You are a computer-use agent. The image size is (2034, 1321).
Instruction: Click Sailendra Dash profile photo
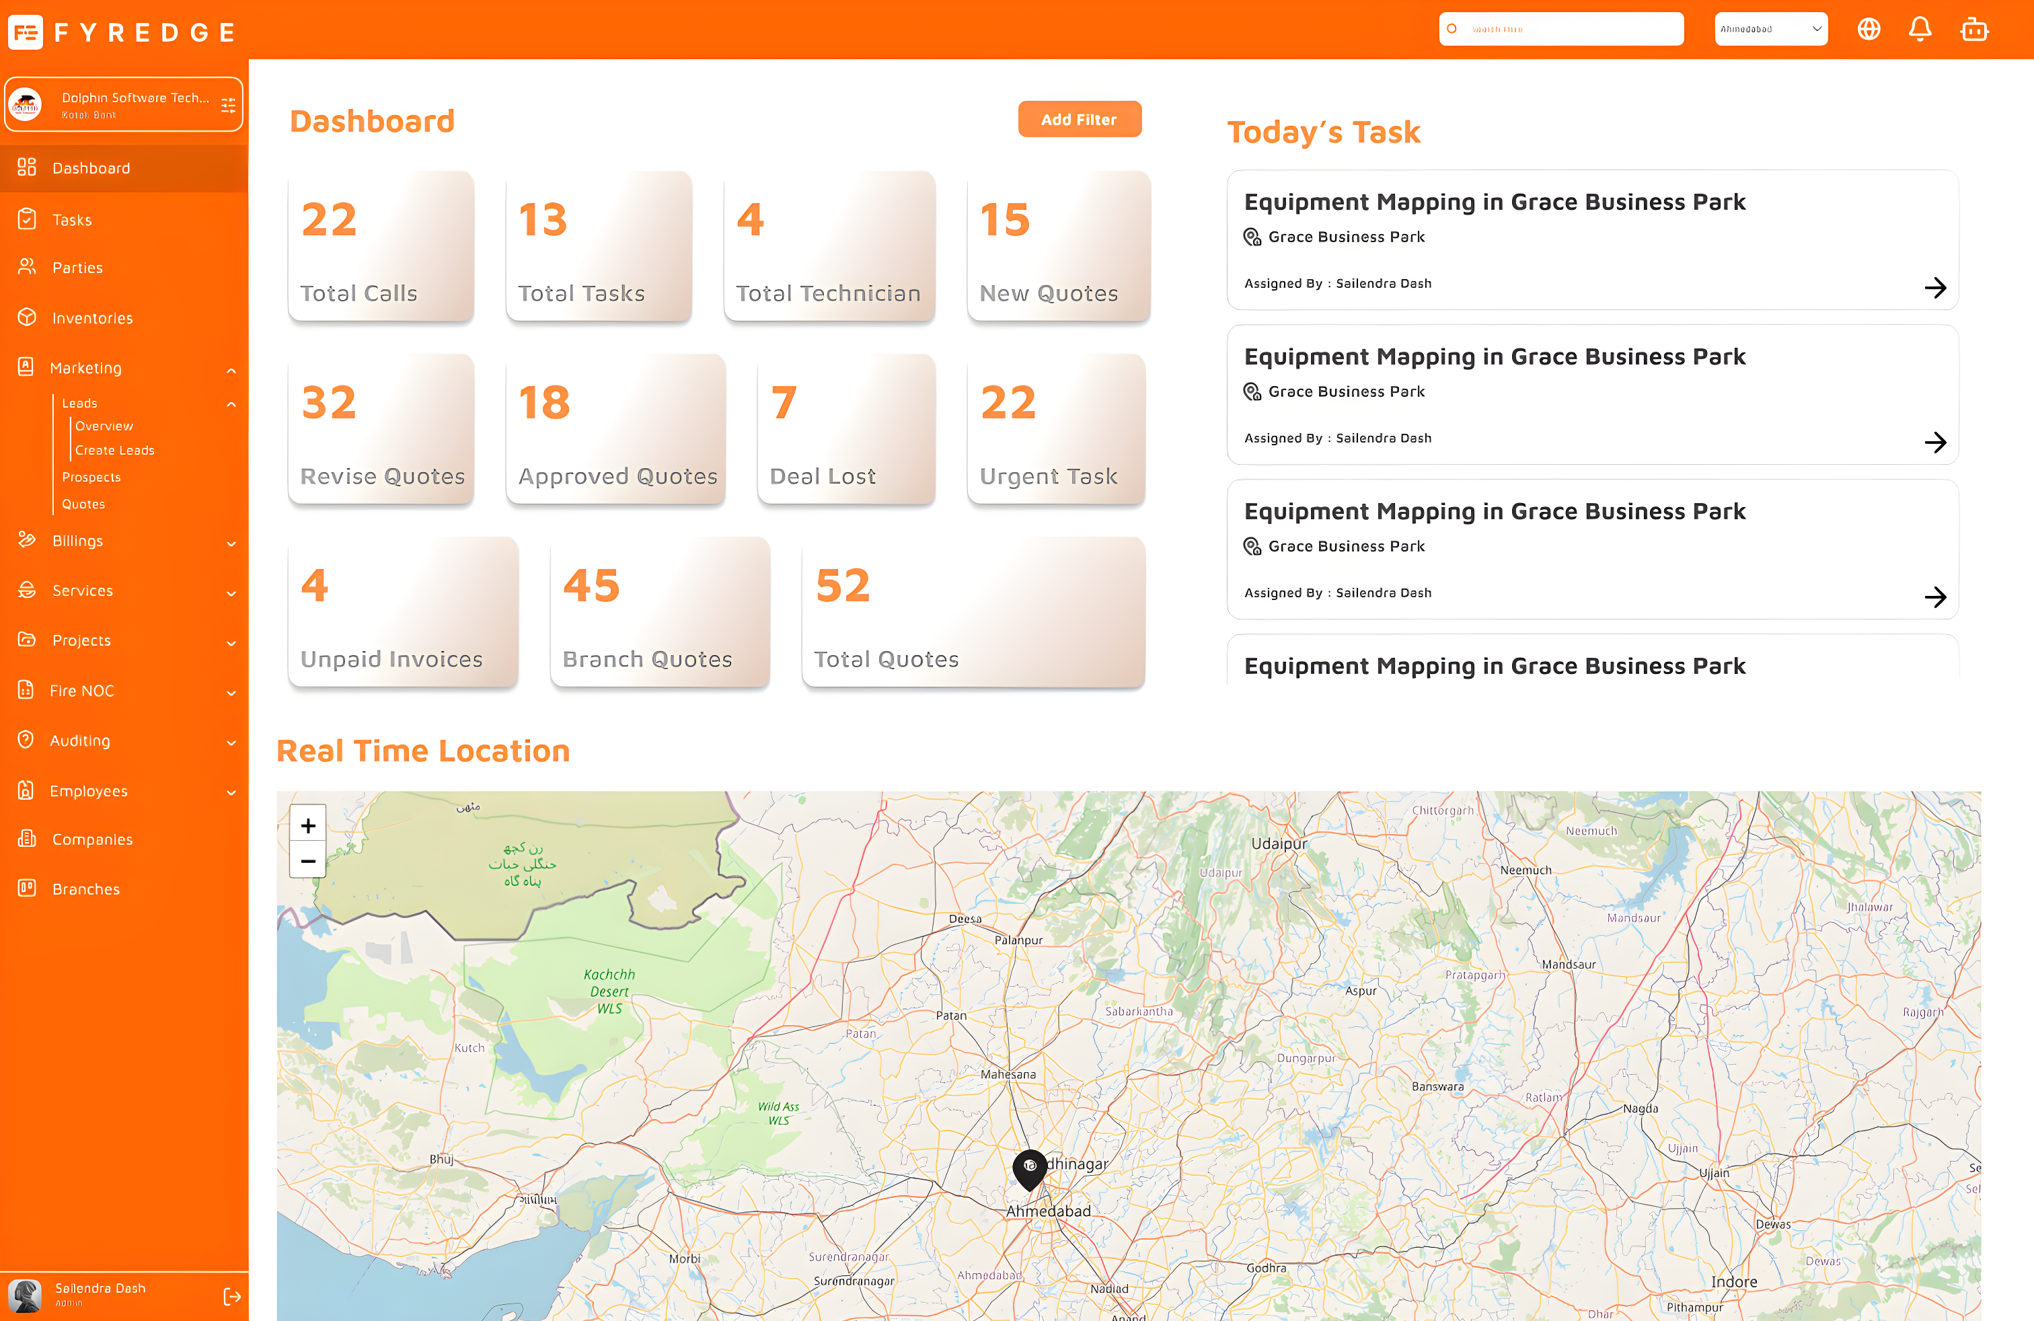[25, 1295]
